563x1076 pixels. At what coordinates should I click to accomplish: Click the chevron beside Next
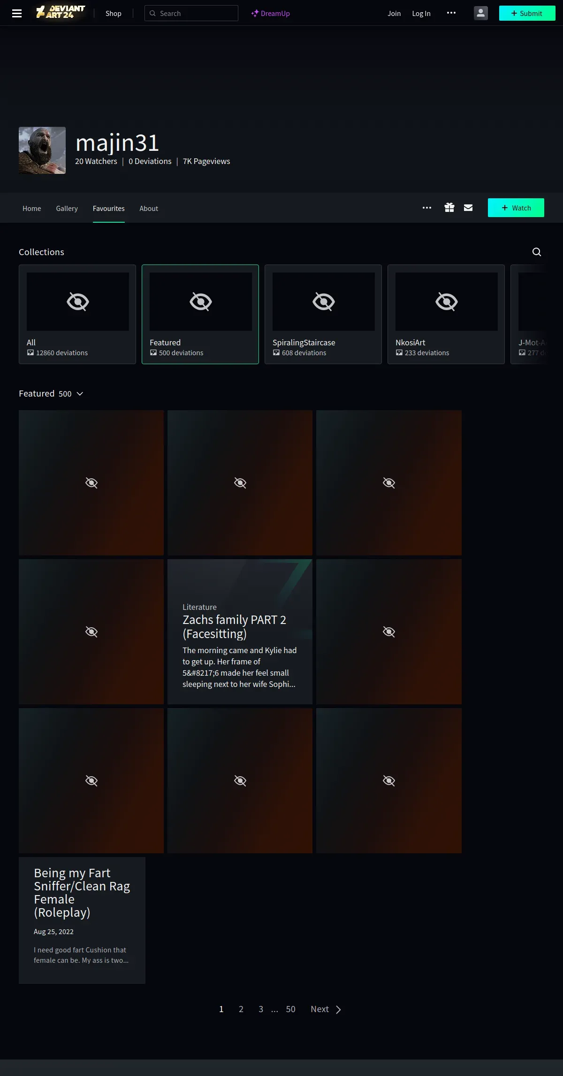tap(338, 1010)
